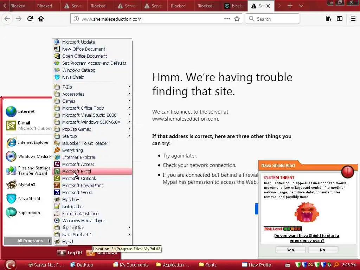
Task: Click New Office Document shortcut
Action: click(x=92, y=49)
